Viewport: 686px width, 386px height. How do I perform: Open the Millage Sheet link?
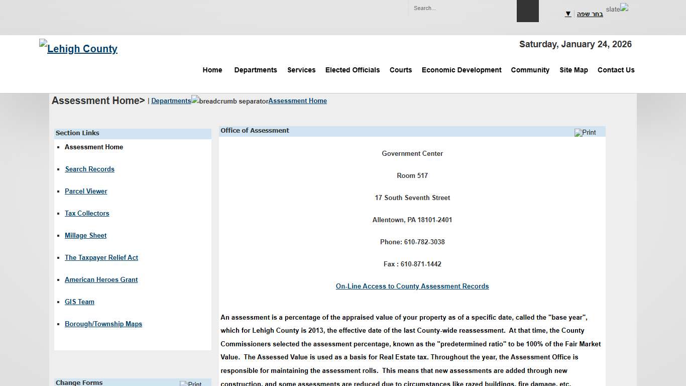pyautogui.click(x=85, y=235)
